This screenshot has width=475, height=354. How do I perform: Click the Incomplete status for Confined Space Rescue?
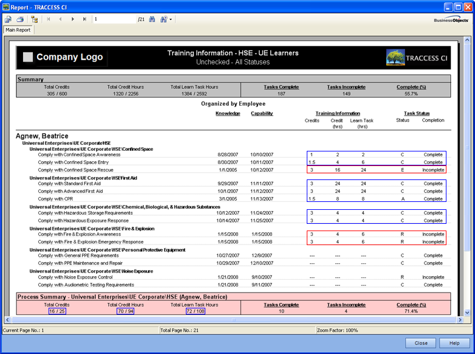coord(433,170)
